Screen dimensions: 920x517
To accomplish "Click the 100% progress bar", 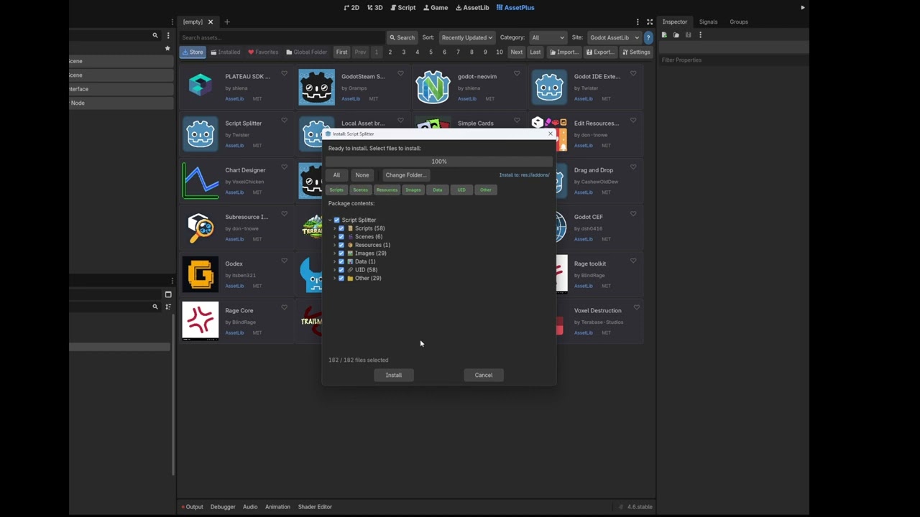I will [439, 162].
